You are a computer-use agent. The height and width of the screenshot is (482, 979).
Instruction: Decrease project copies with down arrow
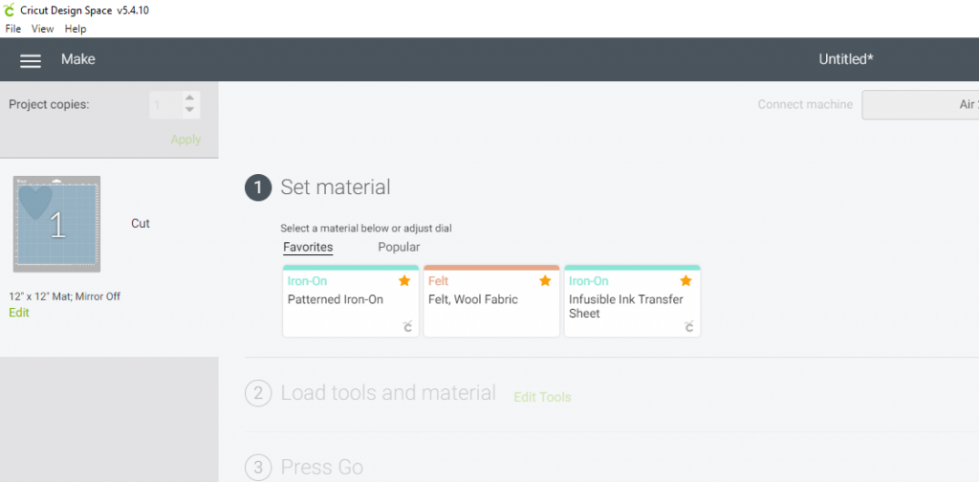click(x=190, y=111)
